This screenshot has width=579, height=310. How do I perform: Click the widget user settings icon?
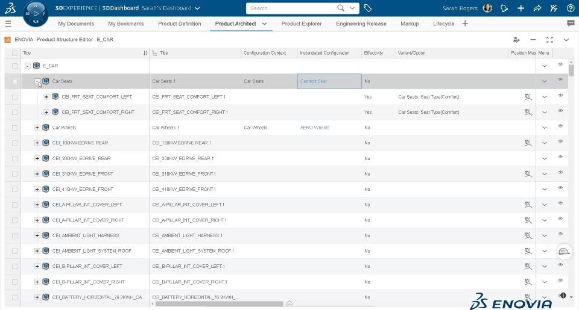(516, 40)
